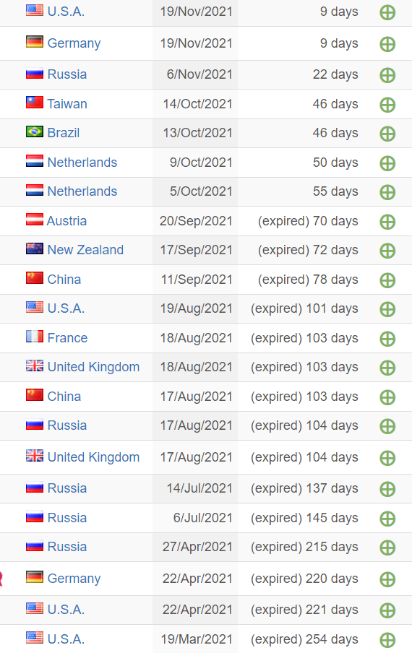
Task: Click the green plus icon for Brazil
Action: click(x=387, y=134)
